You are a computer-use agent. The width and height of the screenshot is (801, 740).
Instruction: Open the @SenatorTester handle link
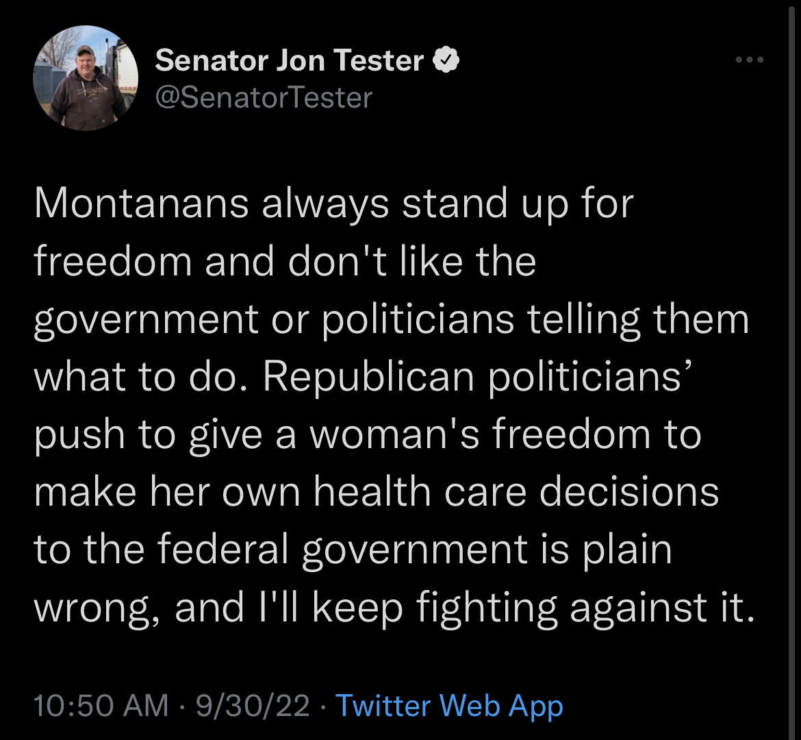point(264,97)
